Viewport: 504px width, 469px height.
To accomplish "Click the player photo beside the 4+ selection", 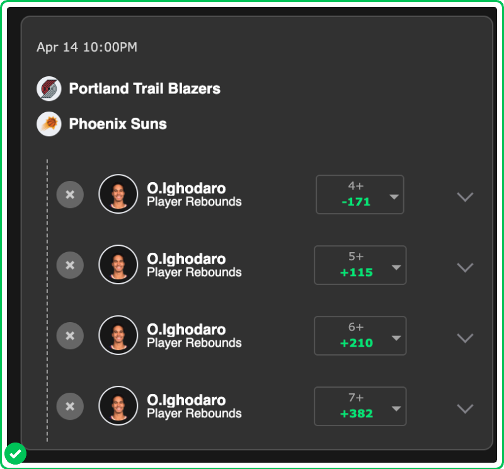I will (118, 194).
